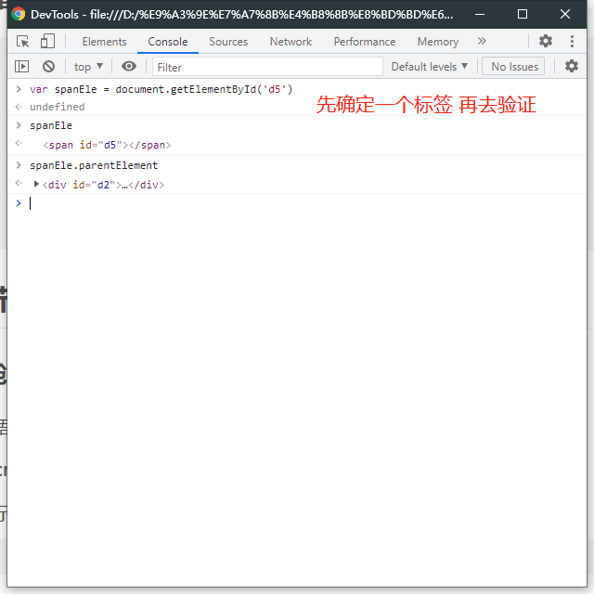
Task: Toggle the live expression eye icon
Action: 129,66
